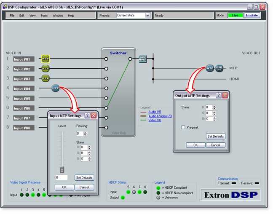Click Switcher input node for Input #05

coord(106,98)
